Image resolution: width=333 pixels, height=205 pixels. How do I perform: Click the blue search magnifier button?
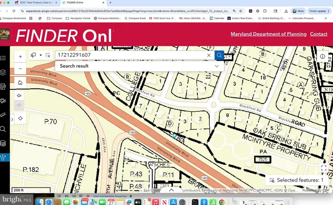pos(219,55)
